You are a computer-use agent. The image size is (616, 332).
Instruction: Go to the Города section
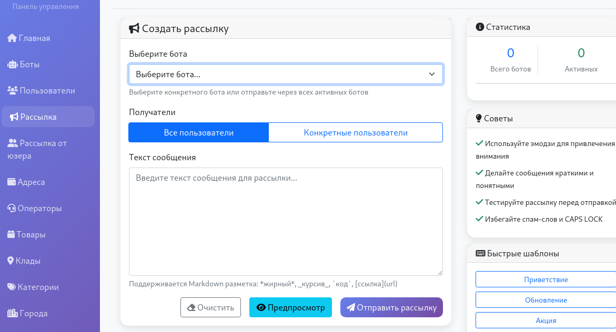34,314
